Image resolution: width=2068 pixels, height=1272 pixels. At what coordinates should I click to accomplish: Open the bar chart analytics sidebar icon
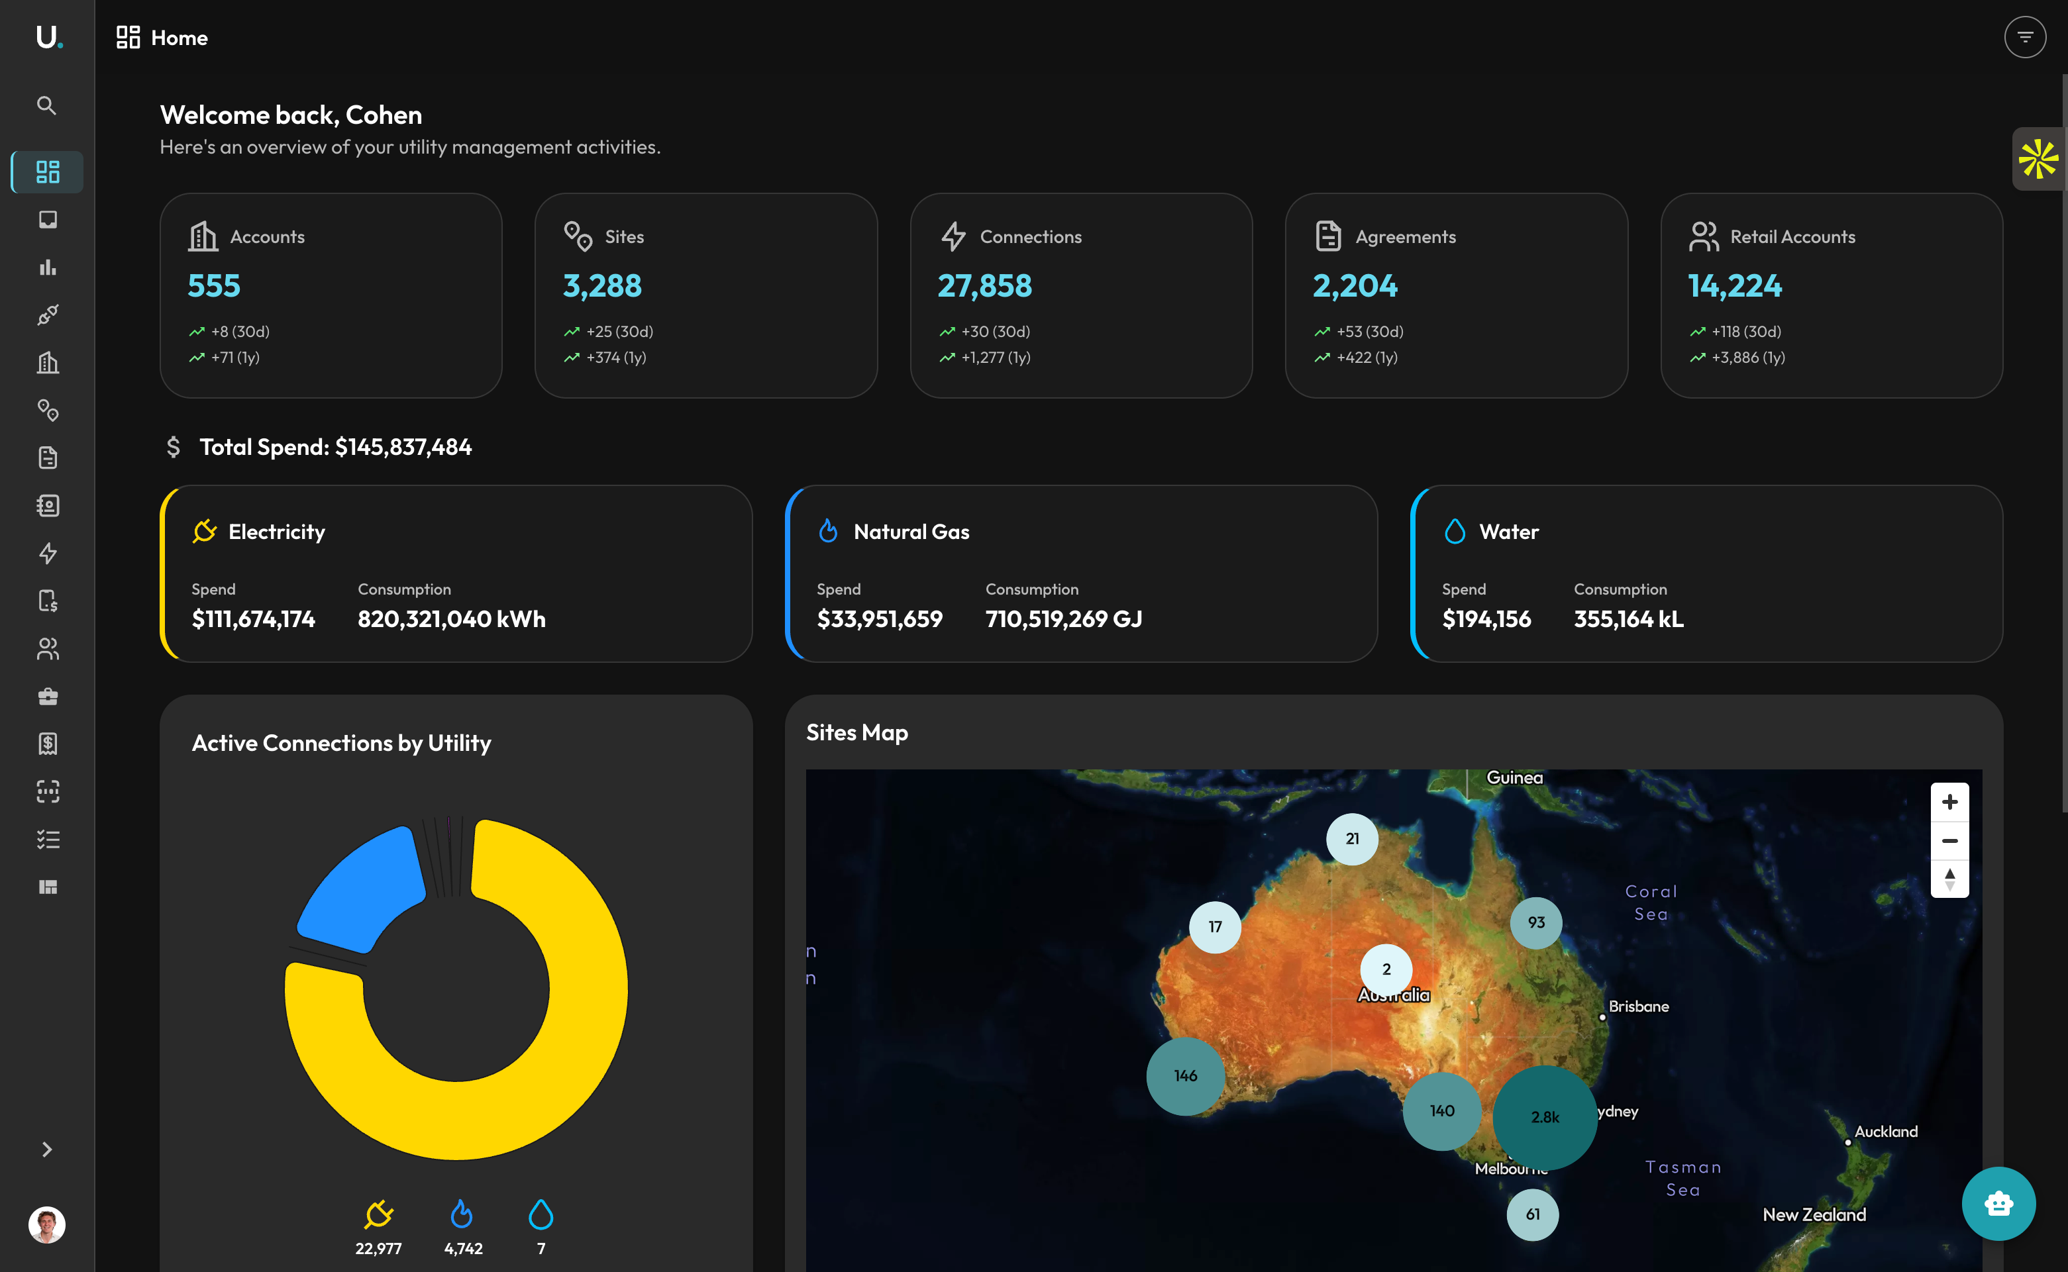47,268
